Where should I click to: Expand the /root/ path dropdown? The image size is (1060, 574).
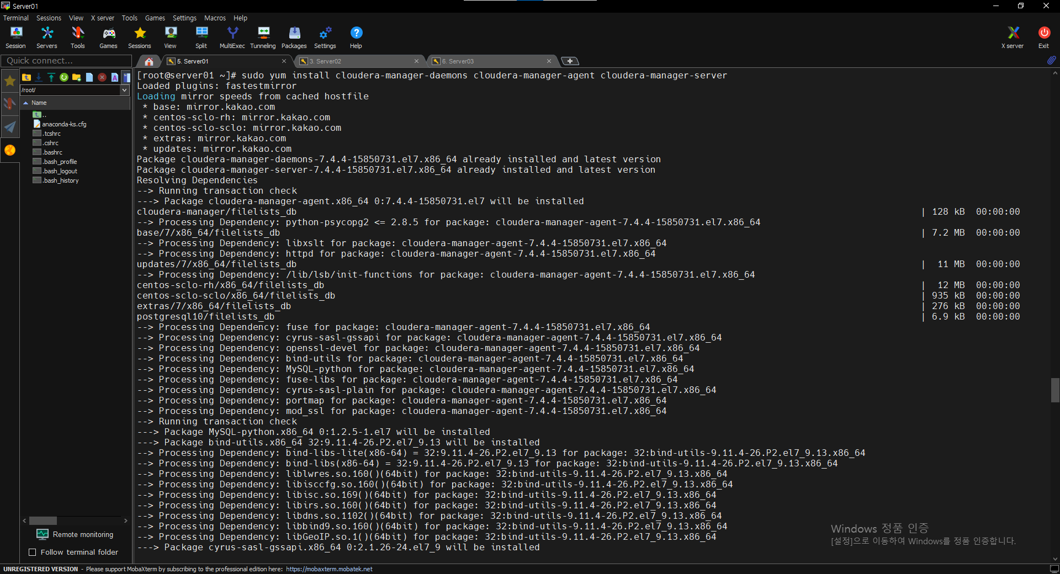pyautogui.click(x=124, y=90)
